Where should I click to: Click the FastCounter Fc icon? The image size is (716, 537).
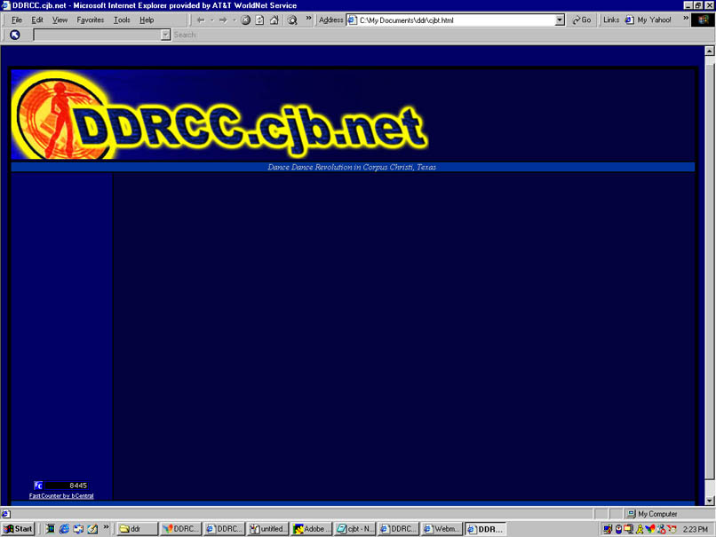[38, 486]
